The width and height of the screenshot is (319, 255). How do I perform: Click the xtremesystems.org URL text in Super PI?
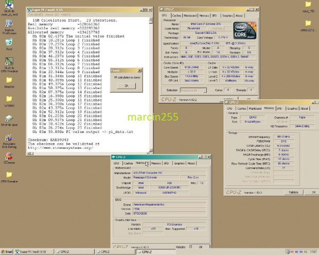60,148
